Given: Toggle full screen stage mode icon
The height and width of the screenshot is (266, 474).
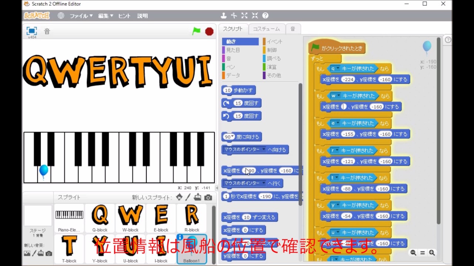Looking at the screenshot, I should click(31, 31).
